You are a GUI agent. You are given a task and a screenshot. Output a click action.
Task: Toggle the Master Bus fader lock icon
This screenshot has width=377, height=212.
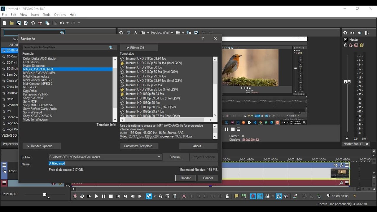[x=347, y=138]
